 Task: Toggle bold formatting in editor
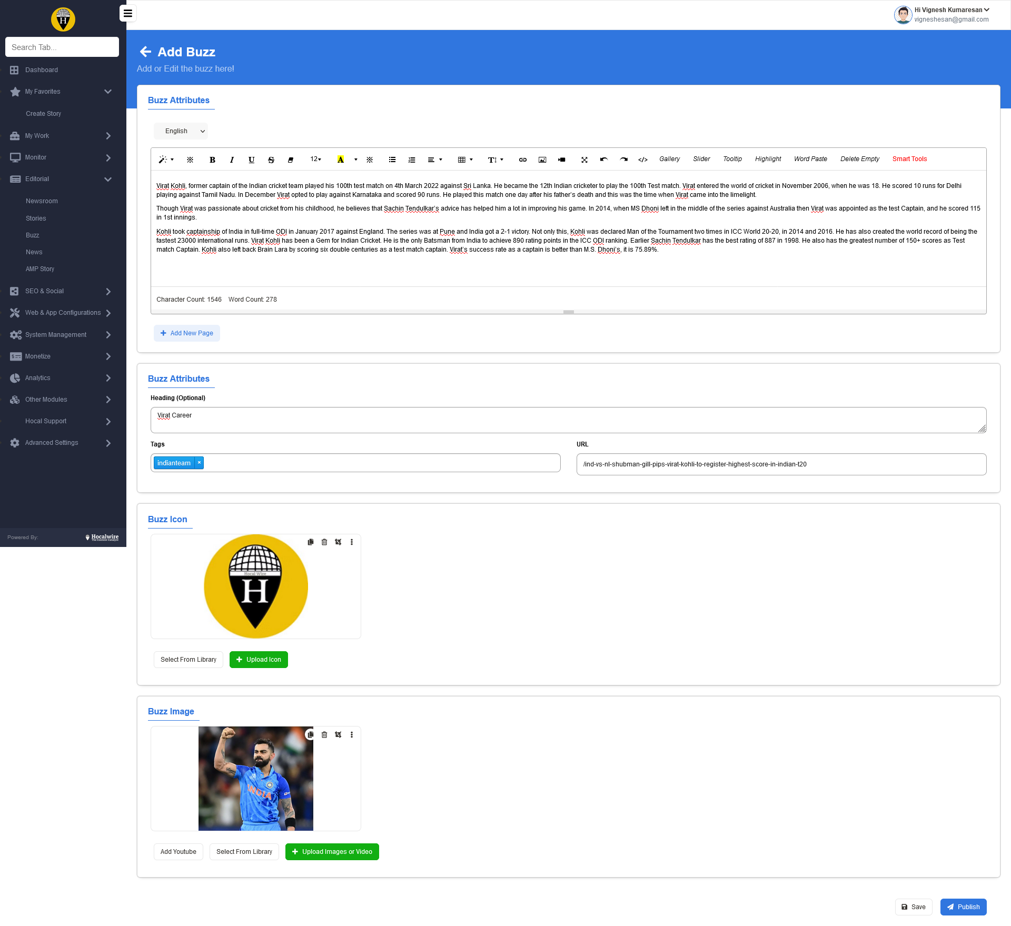click(x=212, y=160)
